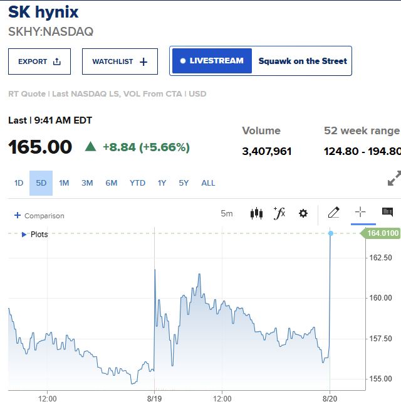
Task: Click the light blue latest price marker dot
Action: click(331, 233)
